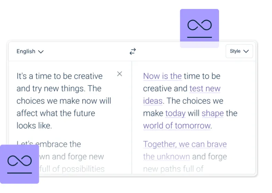Click the infinity logo above the Style dropdown

click(199, 28)
